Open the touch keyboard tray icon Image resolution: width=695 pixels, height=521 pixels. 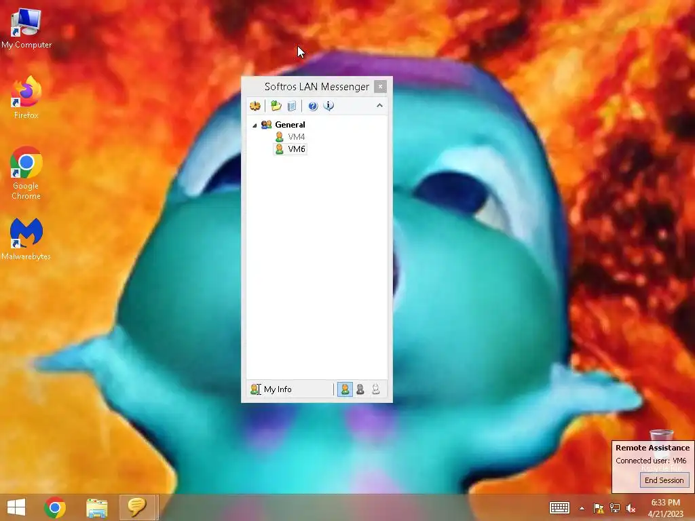pos(559,507)
